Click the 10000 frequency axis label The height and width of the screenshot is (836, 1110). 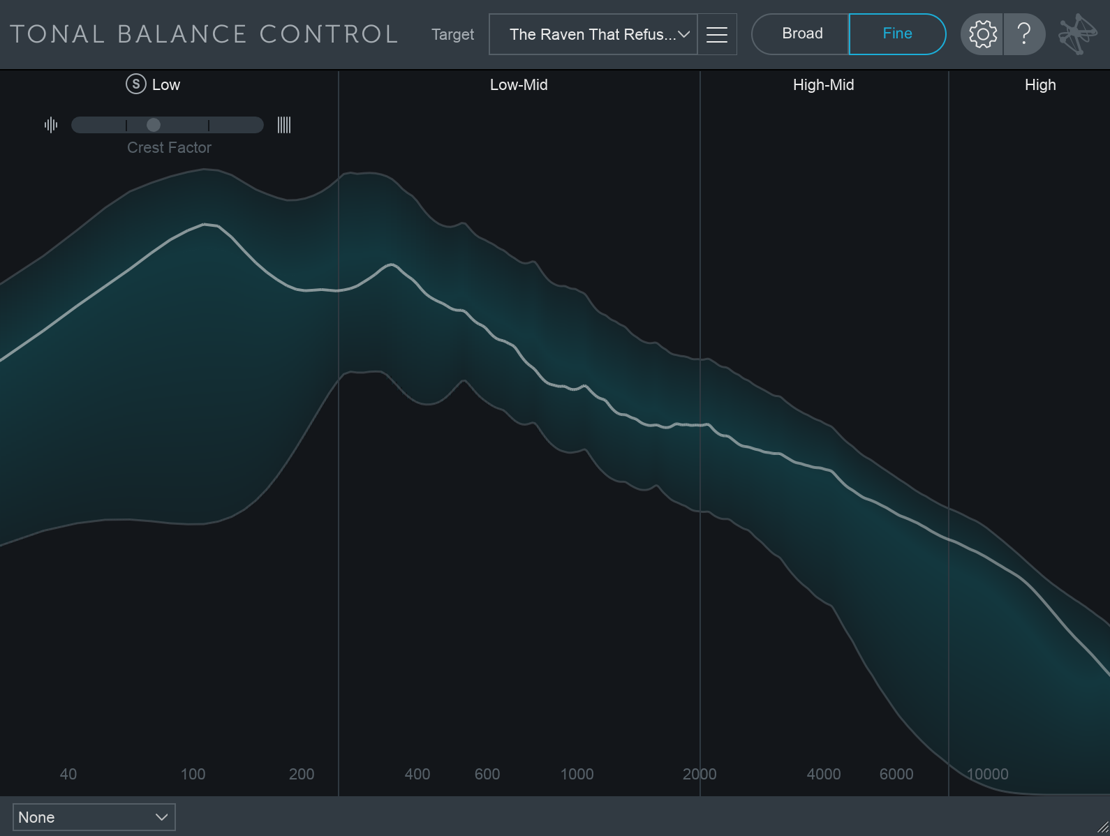tap(987, 774)
